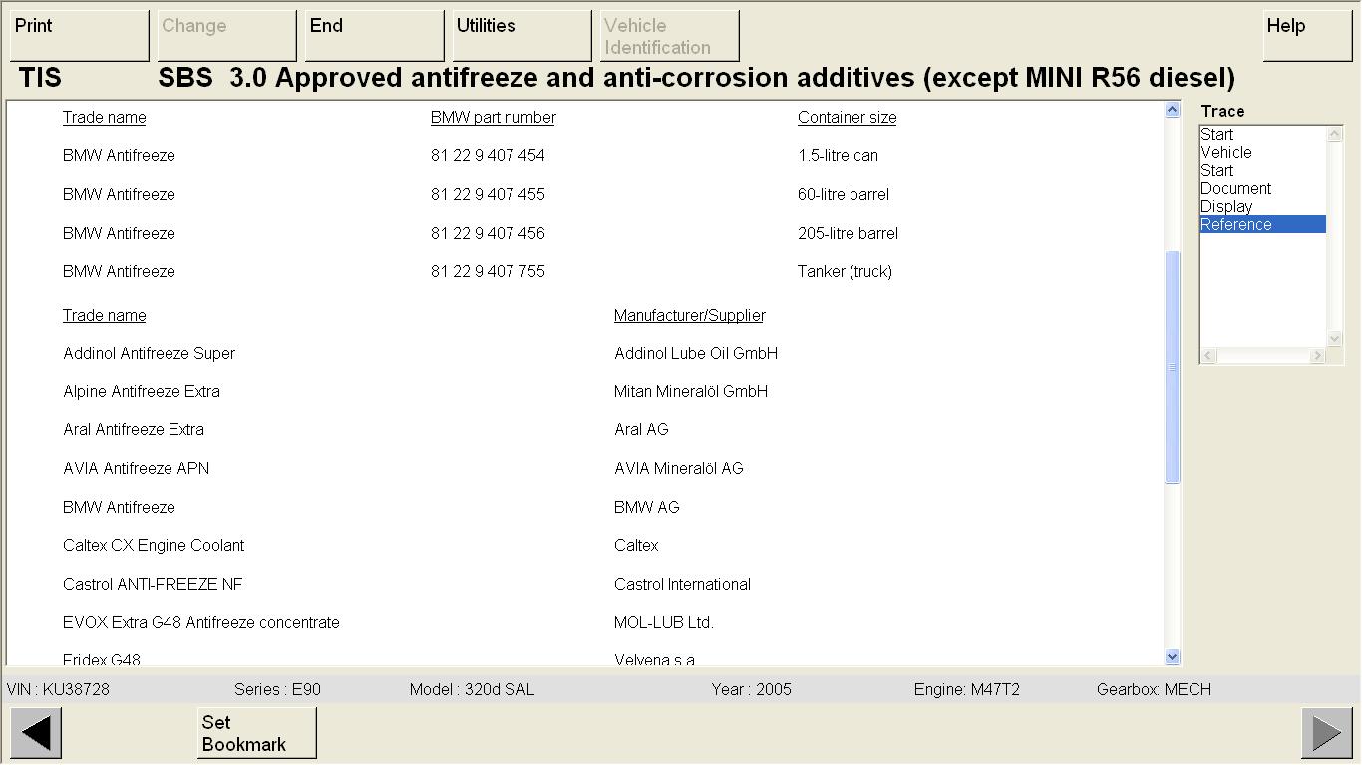Viewport: 1362px width, 765px height.
Task: Open the Help menu
Action: (x=1307, y=36)
